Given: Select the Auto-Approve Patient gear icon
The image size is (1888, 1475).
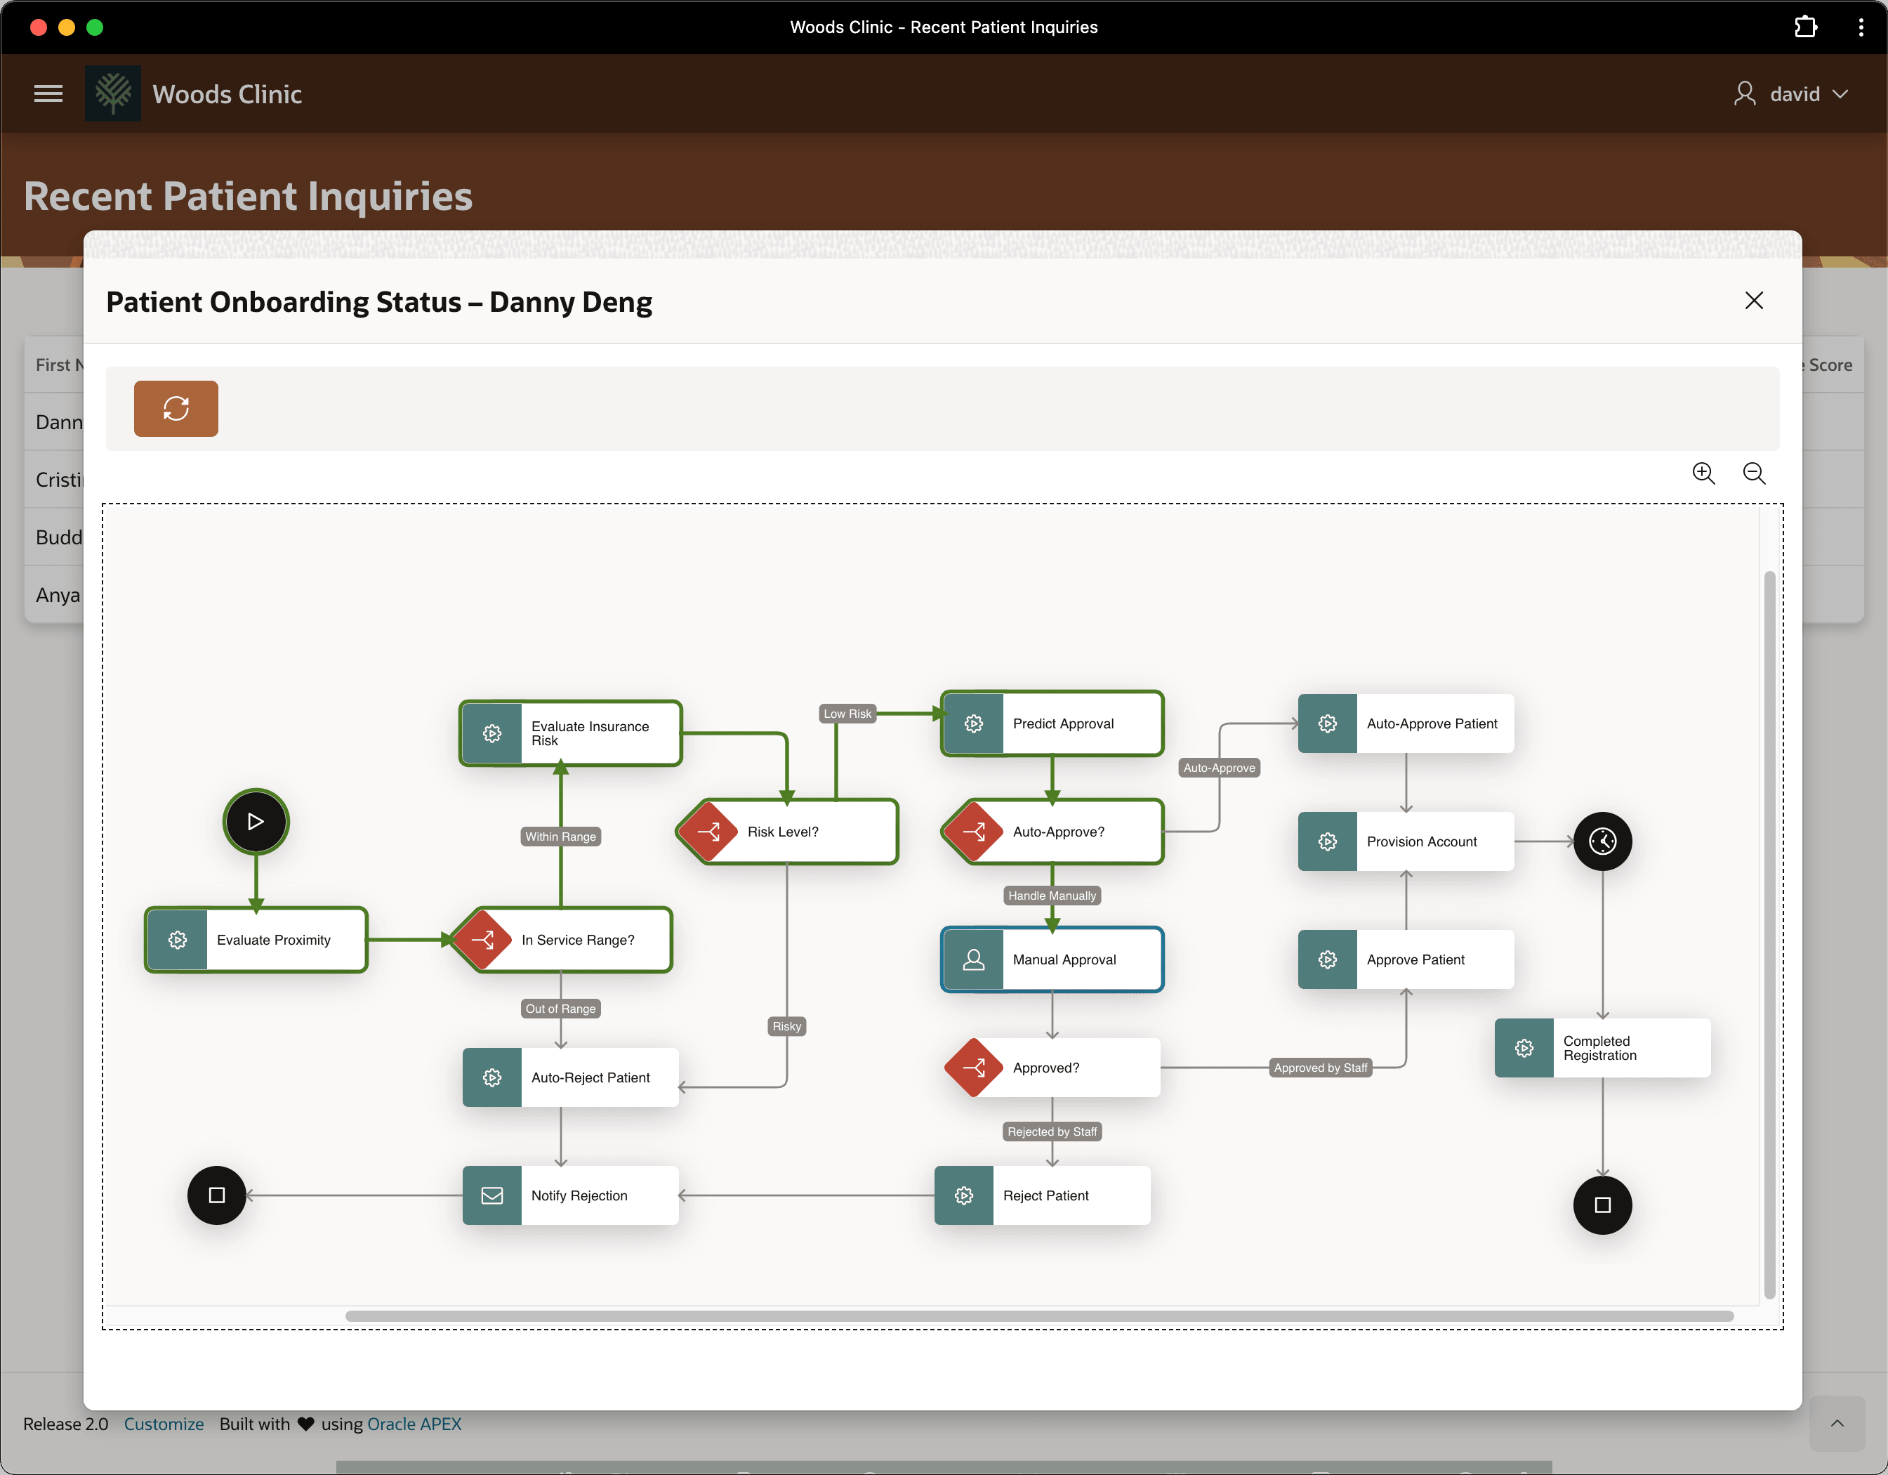Looking at the screenshot, I should point(1328,723).
